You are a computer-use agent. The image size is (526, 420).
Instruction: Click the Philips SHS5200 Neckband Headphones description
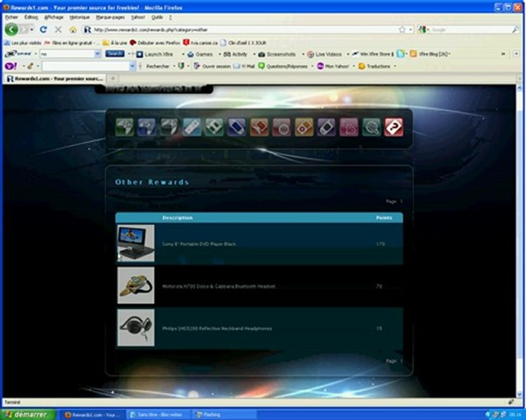click(217, 328)
